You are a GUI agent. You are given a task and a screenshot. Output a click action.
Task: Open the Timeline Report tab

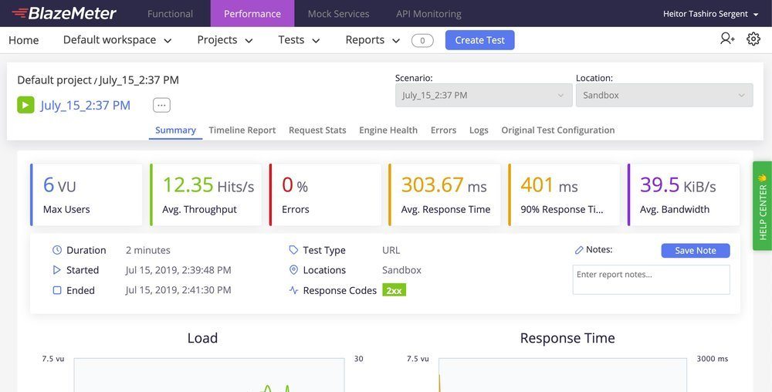[242, 130]
